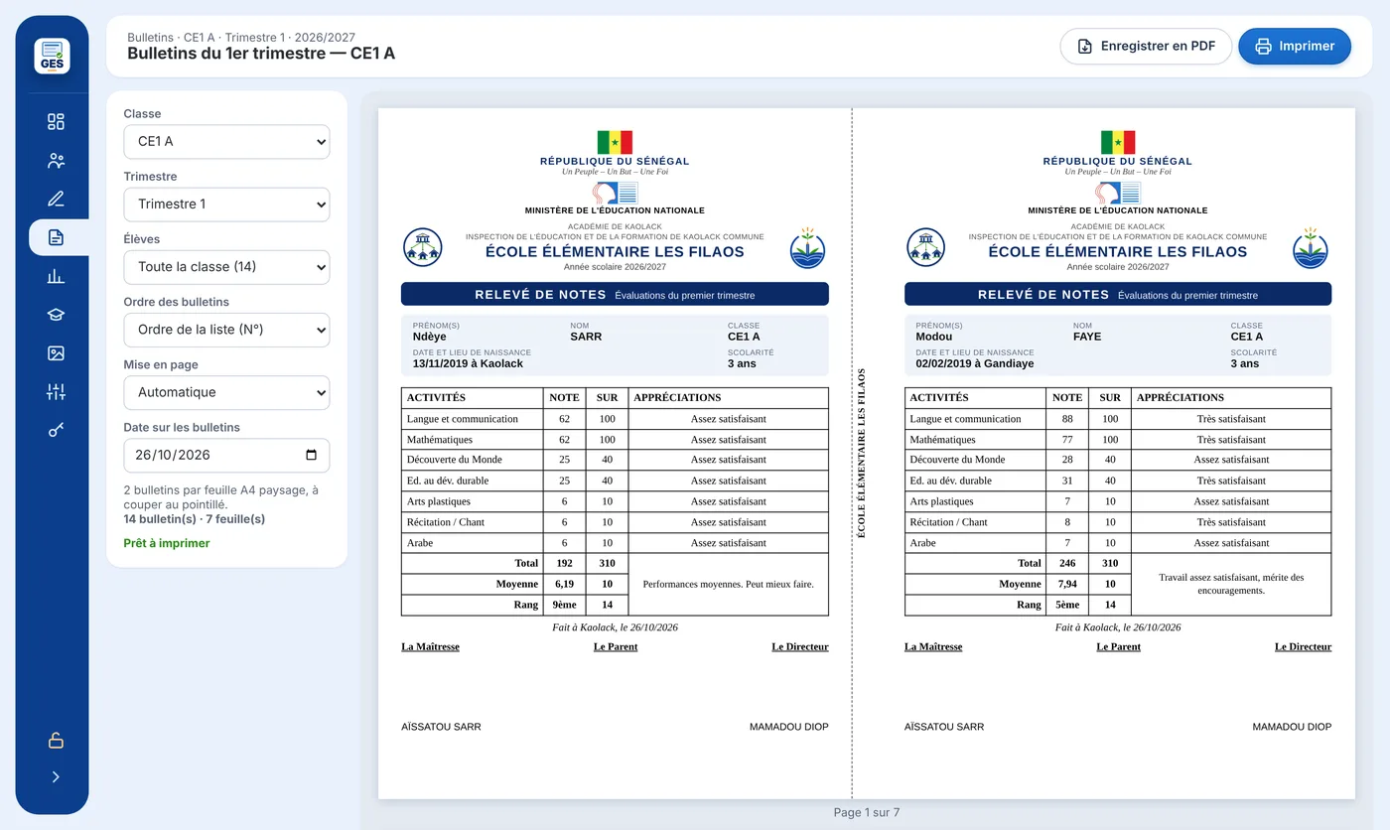Viewport: 1390px width, 830px height.
Task: Click the Imprimer button
Action: [1295, 46]
